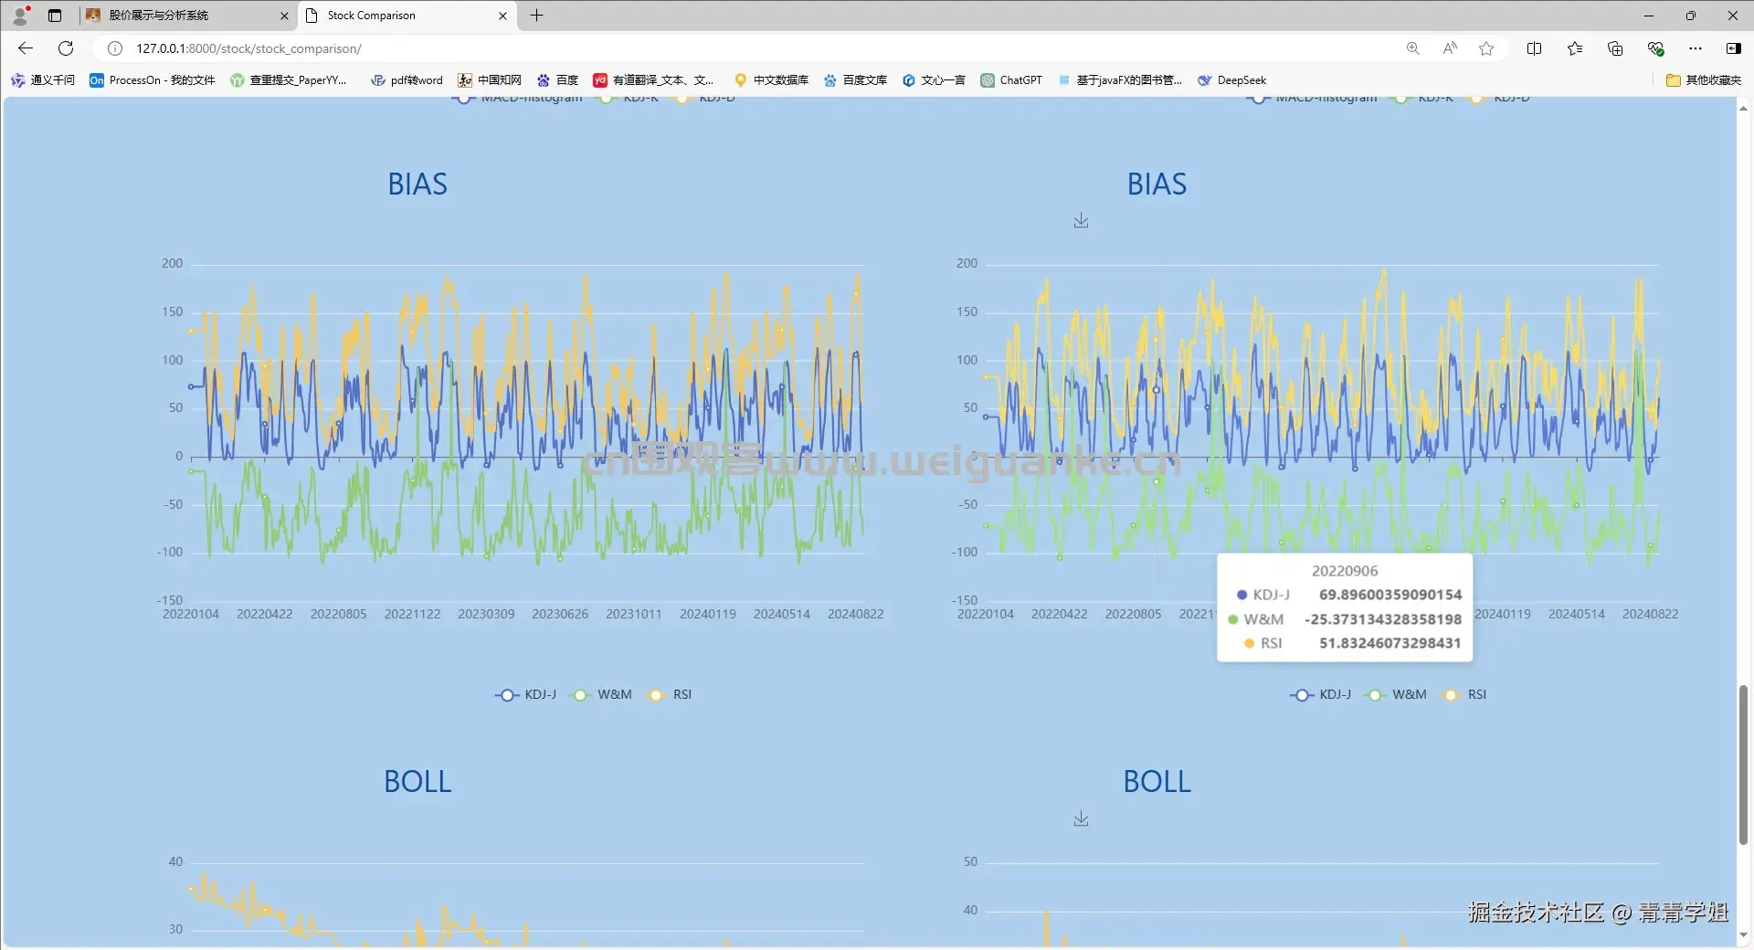The image size is (1754, 950).
Task: Click tooltip date 20220906
Action: [x=1345, y=571]
